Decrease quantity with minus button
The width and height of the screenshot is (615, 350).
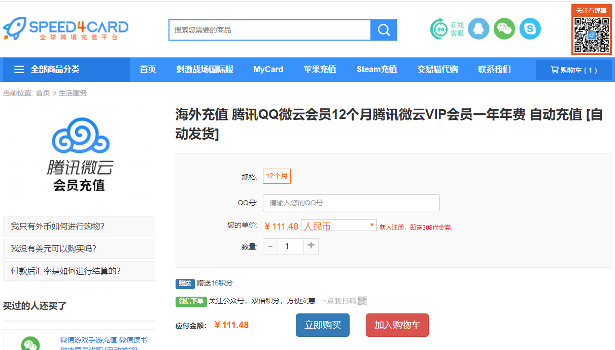point(270,246)
